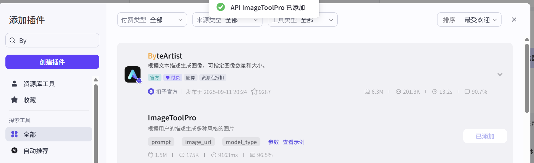Image resolution: width=534 pixels, height=163 pixels.
Task: Click the 发布于 2025-09-11 20:24 text
Action: pyautogui.click(x=216, y=92)
